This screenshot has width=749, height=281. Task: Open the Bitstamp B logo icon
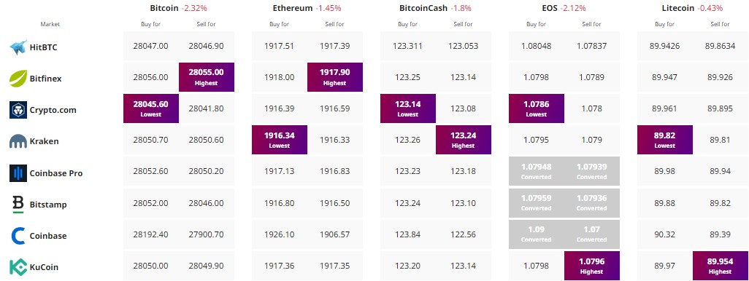(18, 205)
